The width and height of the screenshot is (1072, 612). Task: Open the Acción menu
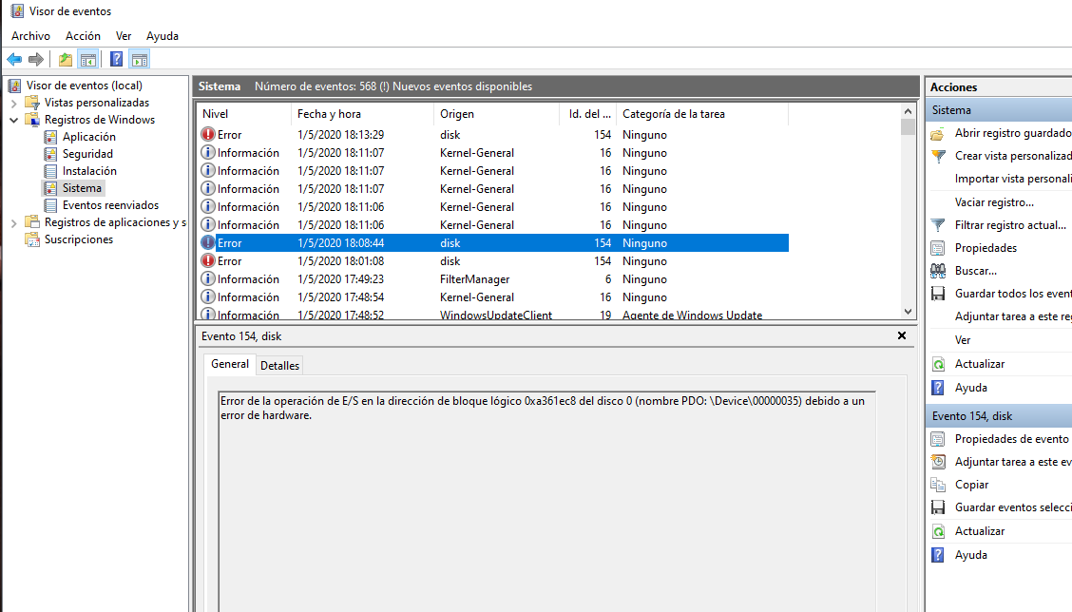(83, 36)
